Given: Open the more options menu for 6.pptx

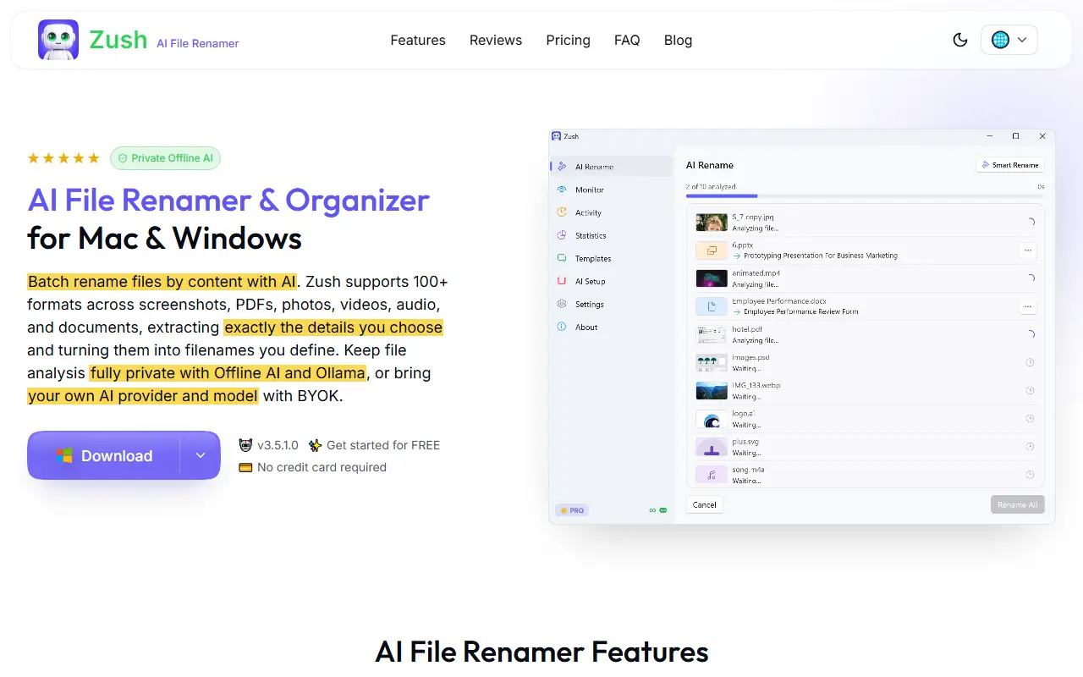Looking at the screenshot, I should 1028,250.
